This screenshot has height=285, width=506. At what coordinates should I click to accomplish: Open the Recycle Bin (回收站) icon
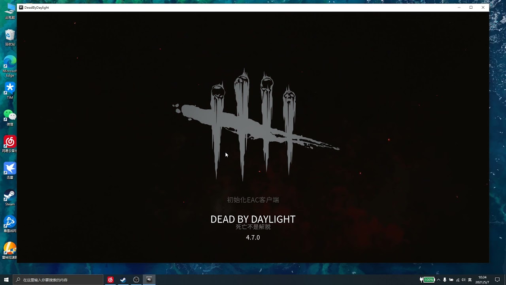coord(10,38)
